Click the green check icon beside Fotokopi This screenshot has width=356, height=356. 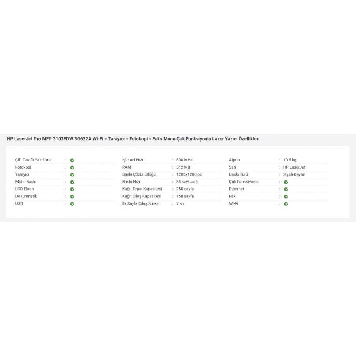click(72, 167)
